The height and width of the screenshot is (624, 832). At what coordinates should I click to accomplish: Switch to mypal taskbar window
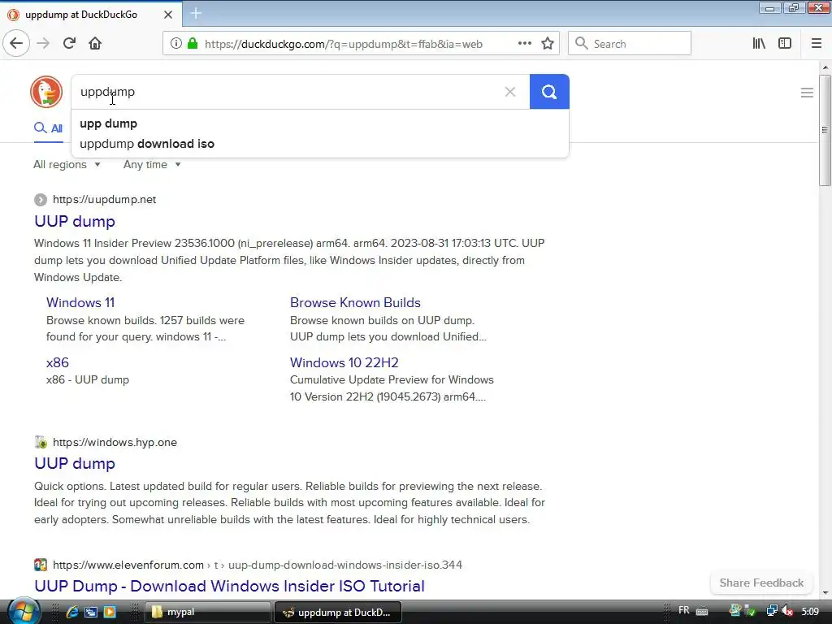pos(207,612)
